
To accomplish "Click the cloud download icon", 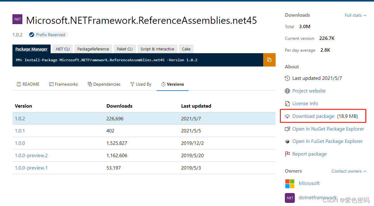I will [x=287, y=116].
